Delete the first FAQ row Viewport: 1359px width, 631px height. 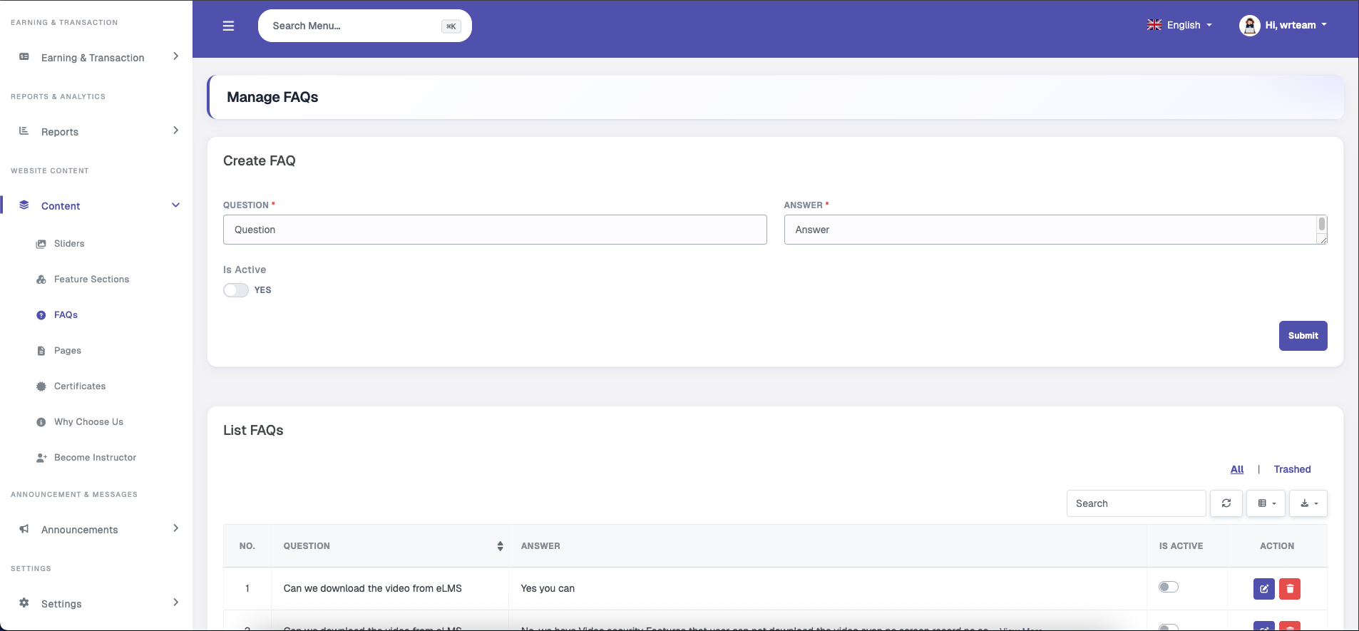click(x=1290, y=589)
